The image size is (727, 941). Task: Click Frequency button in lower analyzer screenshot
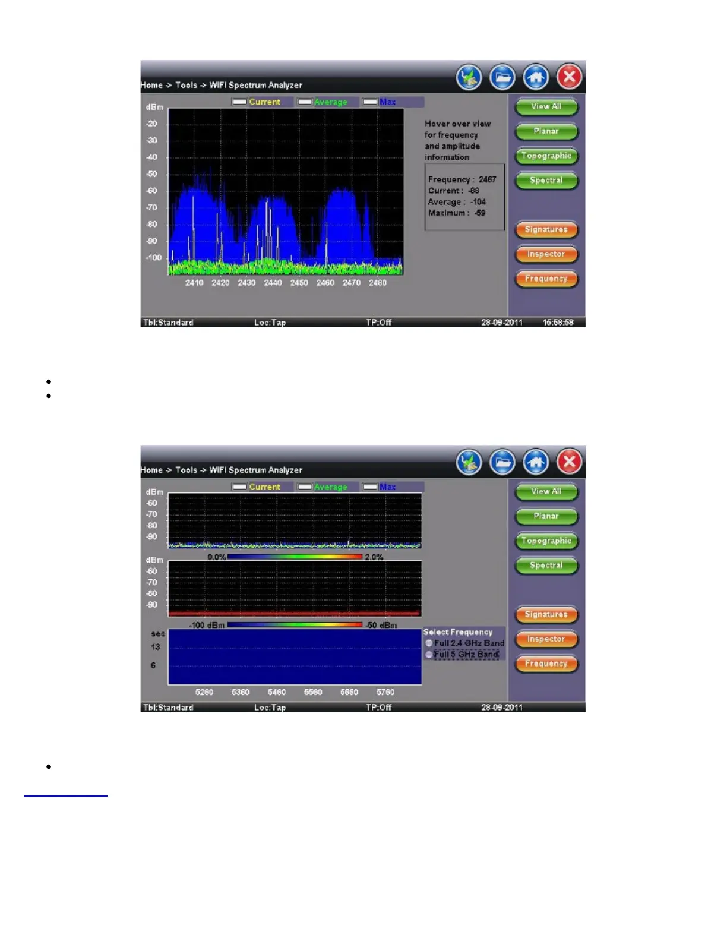[546, 664]
